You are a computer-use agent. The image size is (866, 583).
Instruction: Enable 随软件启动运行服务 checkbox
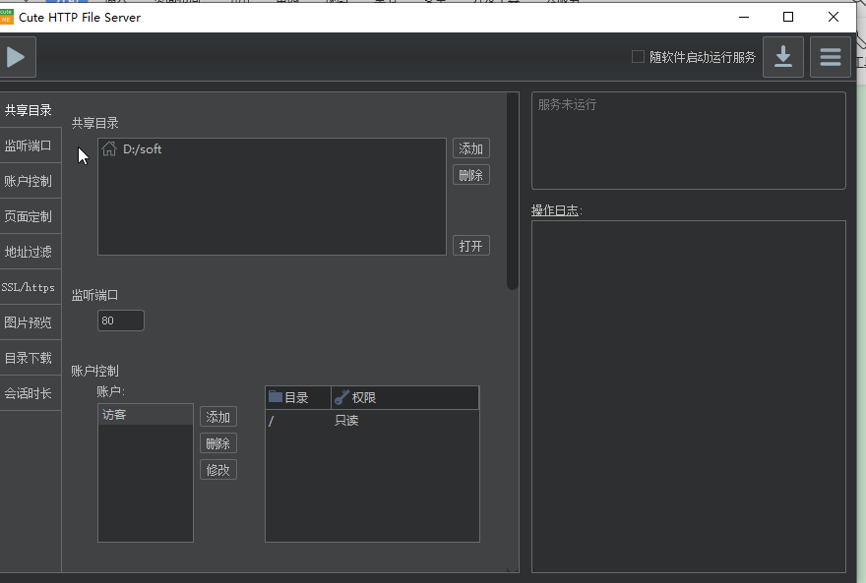pyautogui.click(x=638, y=57)
